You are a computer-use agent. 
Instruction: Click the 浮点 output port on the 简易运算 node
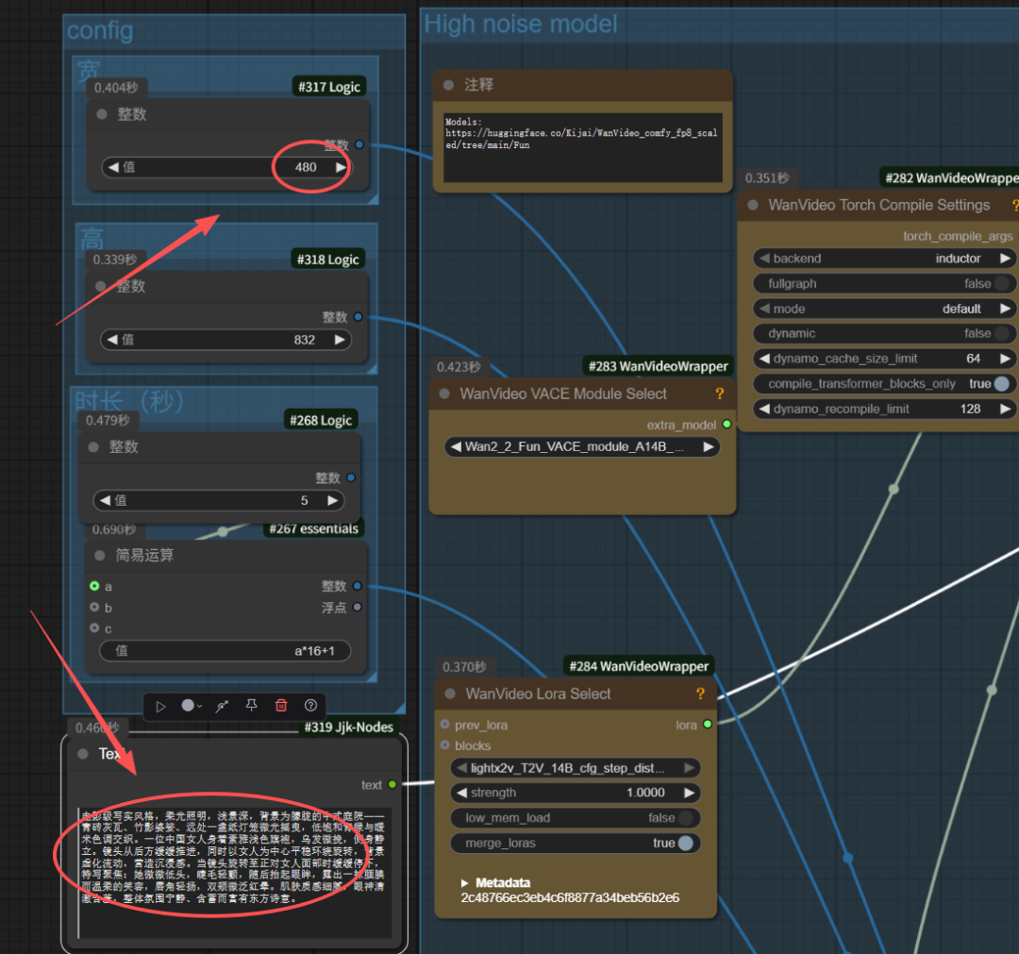pyautogui.click(x=357, y=607)
